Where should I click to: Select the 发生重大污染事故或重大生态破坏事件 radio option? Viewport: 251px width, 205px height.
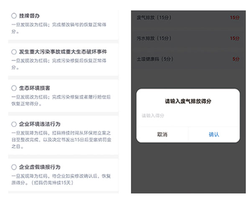point(14,52)
